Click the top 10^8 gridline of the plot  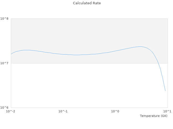tap(89, 19)
